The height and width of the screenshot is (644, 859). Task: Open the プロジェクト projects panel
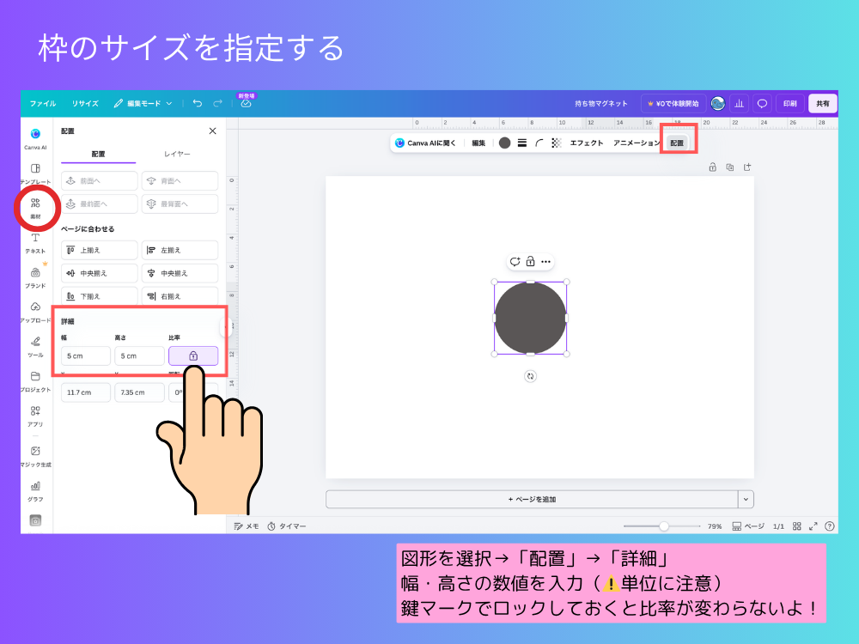pos(35,382)
